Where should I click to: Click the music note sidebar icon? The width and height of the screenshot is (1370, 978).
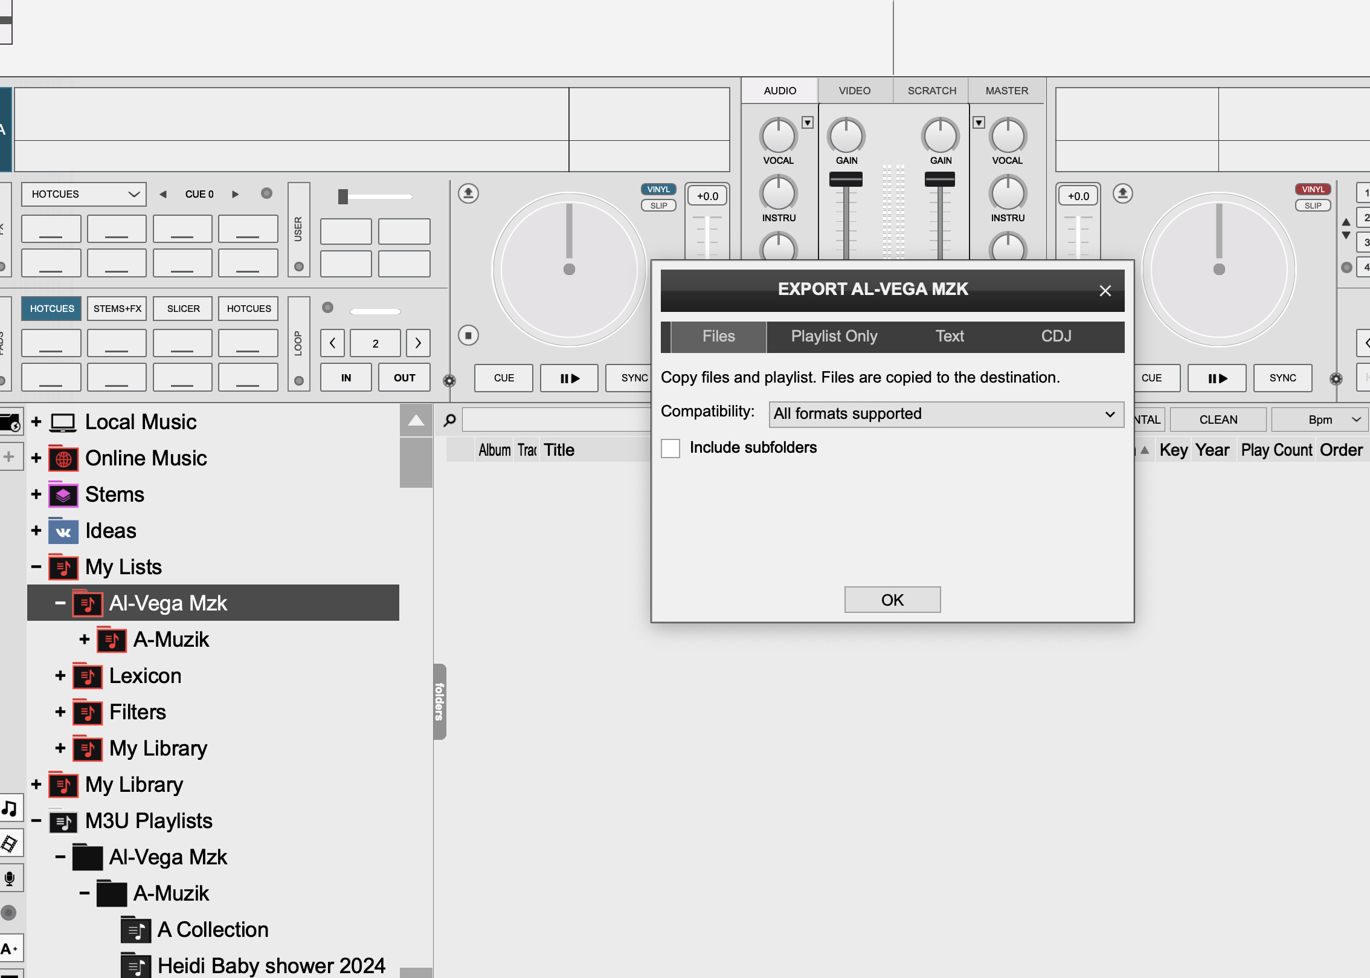[10, 808]
